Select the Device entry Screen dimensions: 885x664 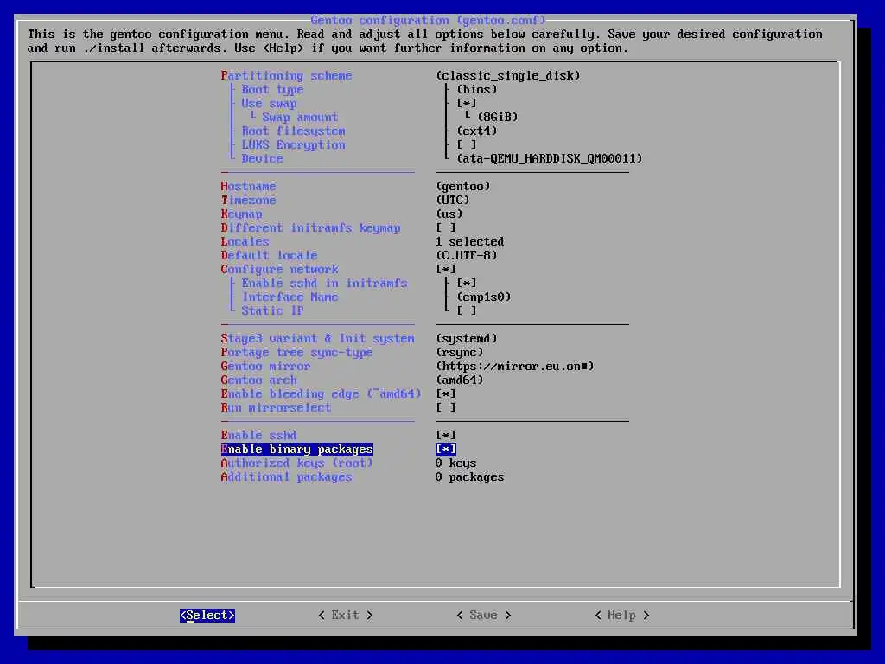[x=263, y=159]
